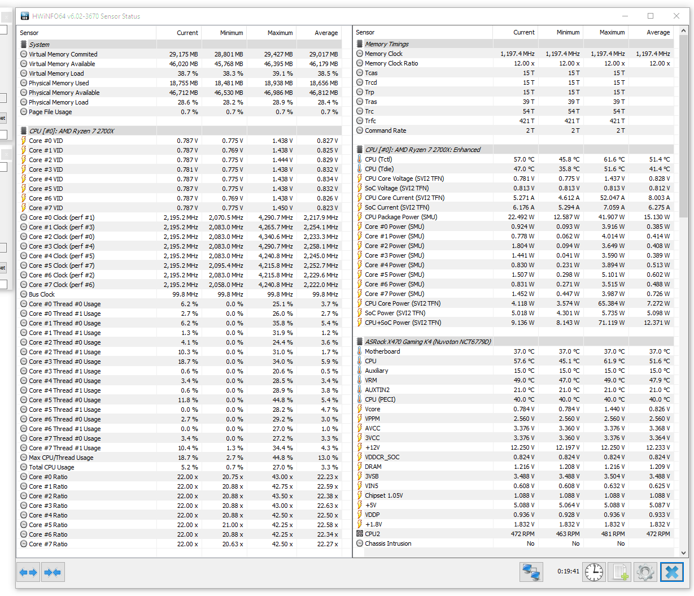Select the Core #5 Thread #0 Usage row
694x596 pixels.
click(x=180, y=400)
